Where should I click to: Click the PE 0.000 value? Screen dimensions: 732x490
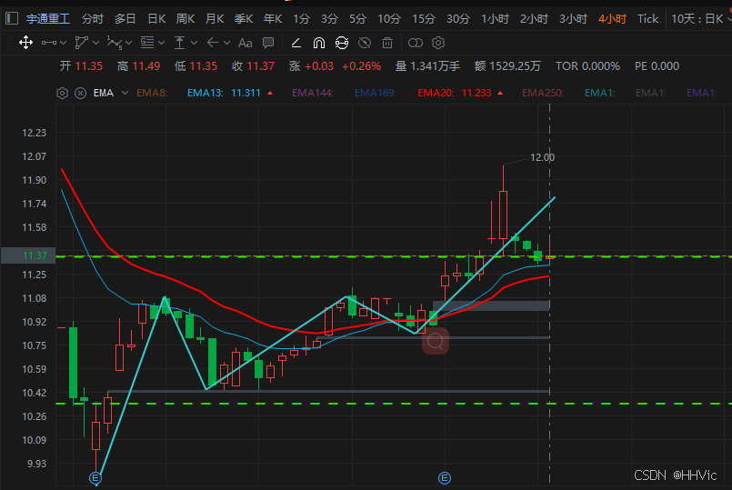[x=657, y=66]
